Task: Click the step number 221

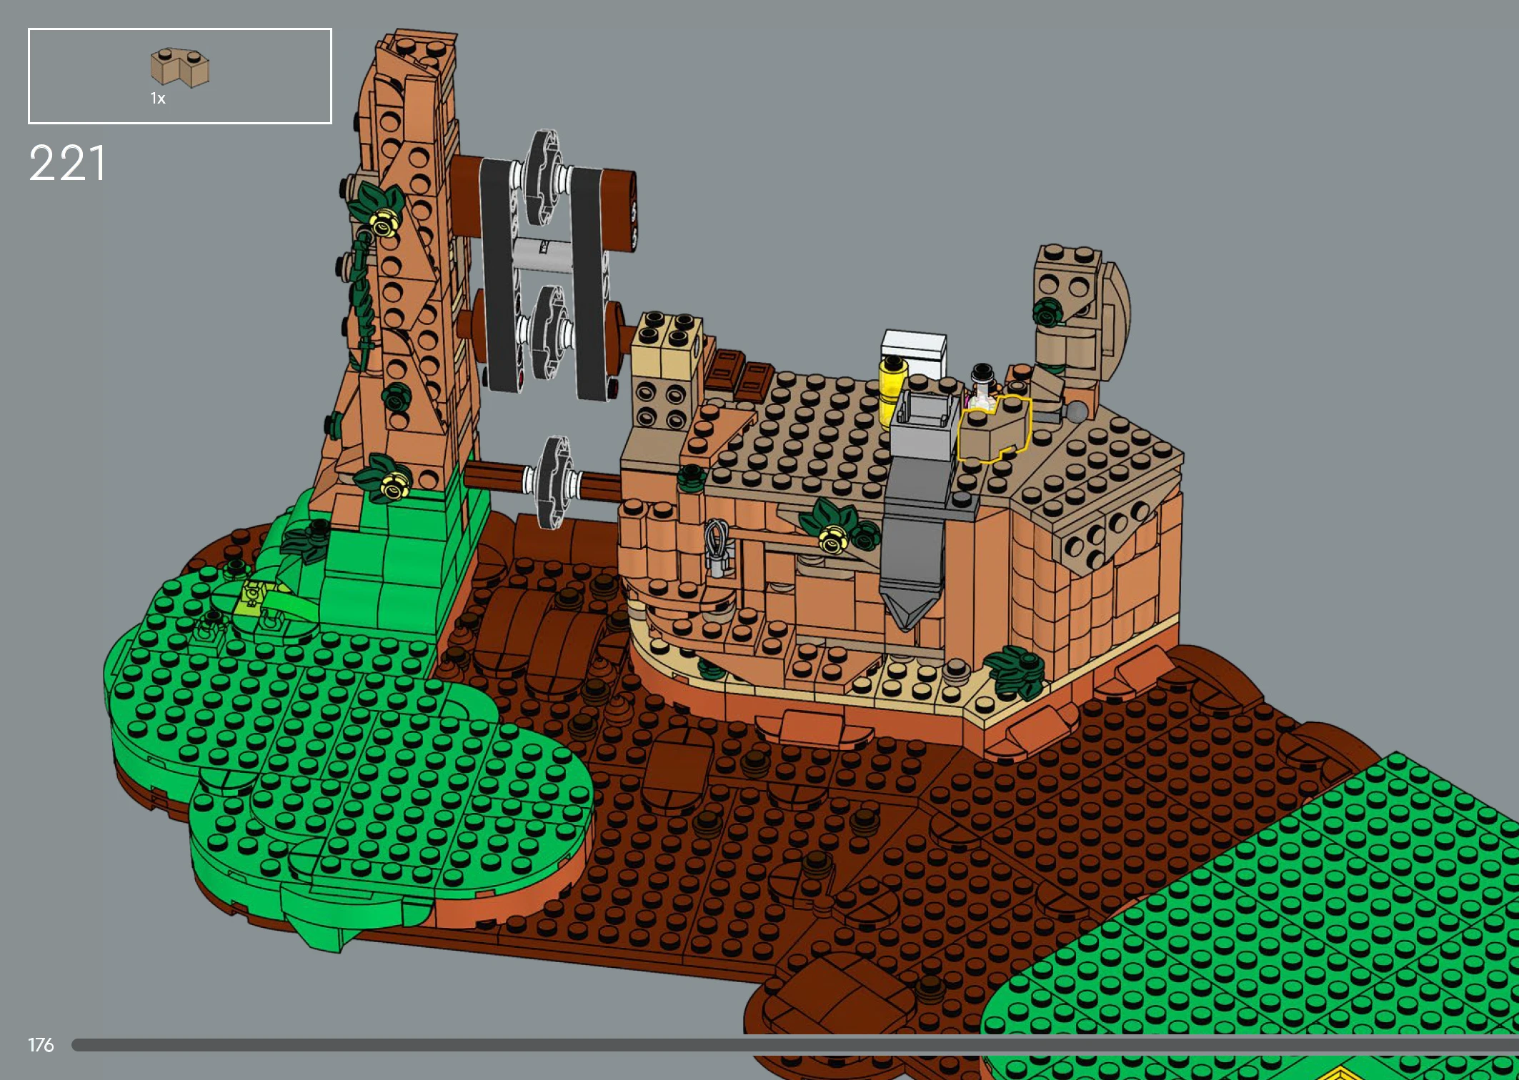Action: tap(67, 164)
